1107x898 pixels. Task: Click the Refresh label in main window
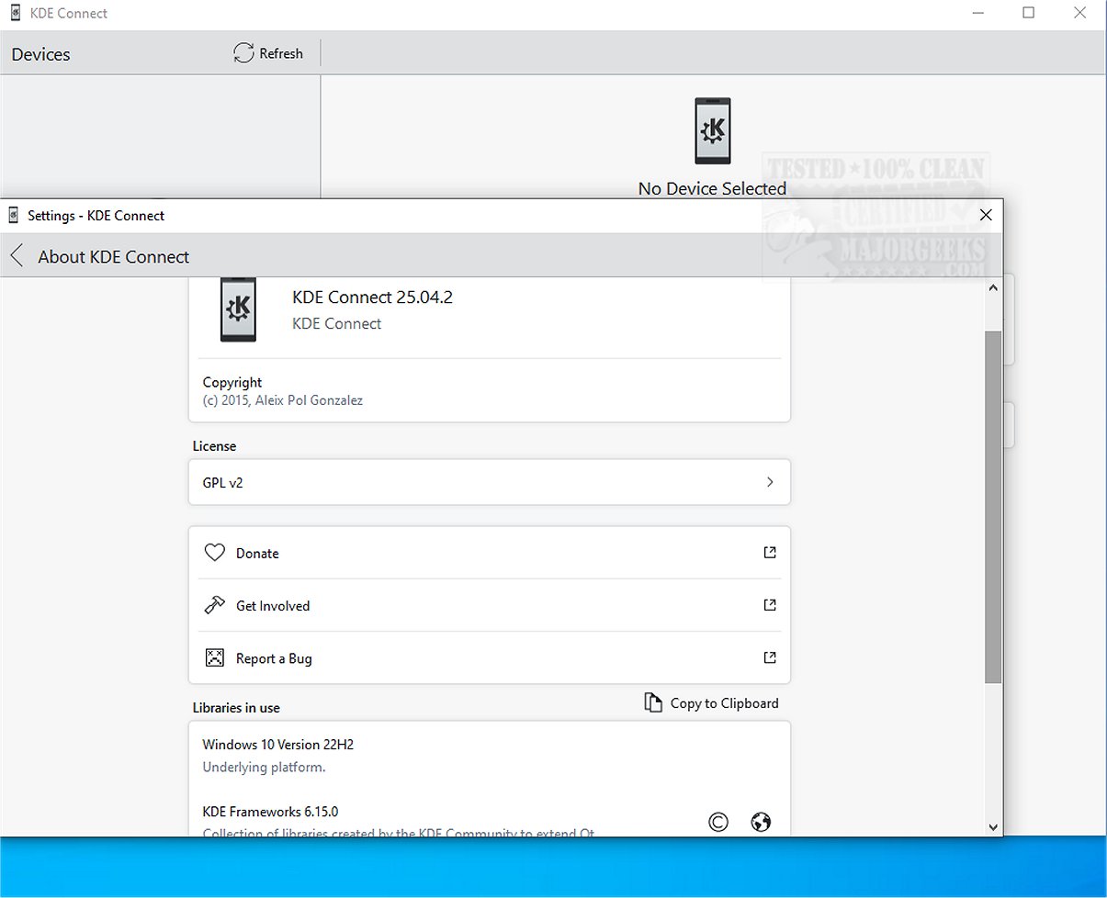click(x=281, y=53)
